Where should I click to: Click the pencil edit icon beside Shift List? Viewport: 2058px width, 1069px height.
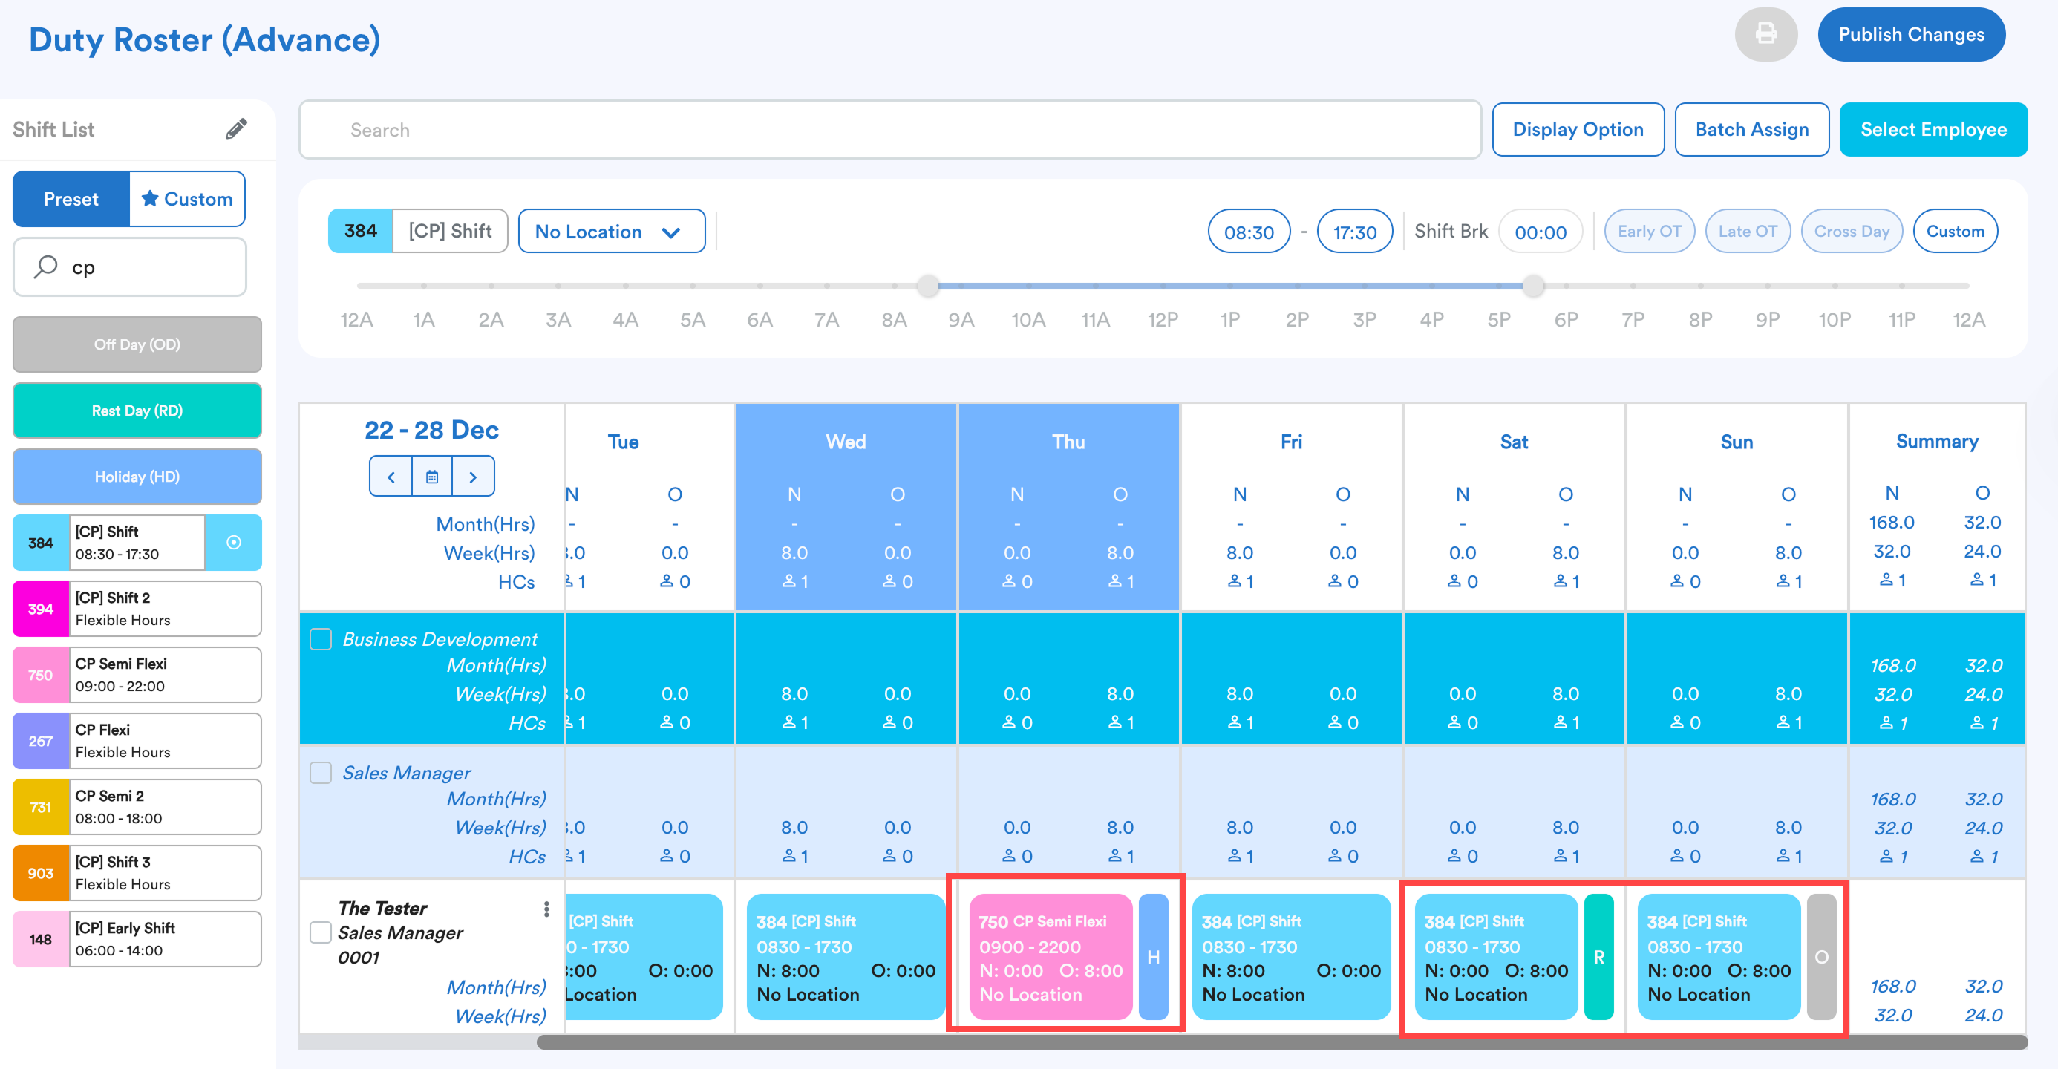pyautogui.click(x=237, y=128)
